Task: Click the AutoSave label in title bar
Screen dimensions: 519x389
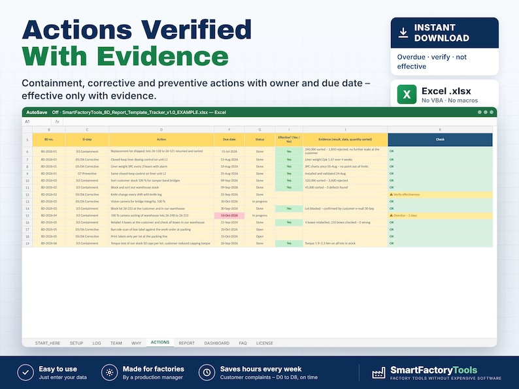Action: [x=37, y=112]
